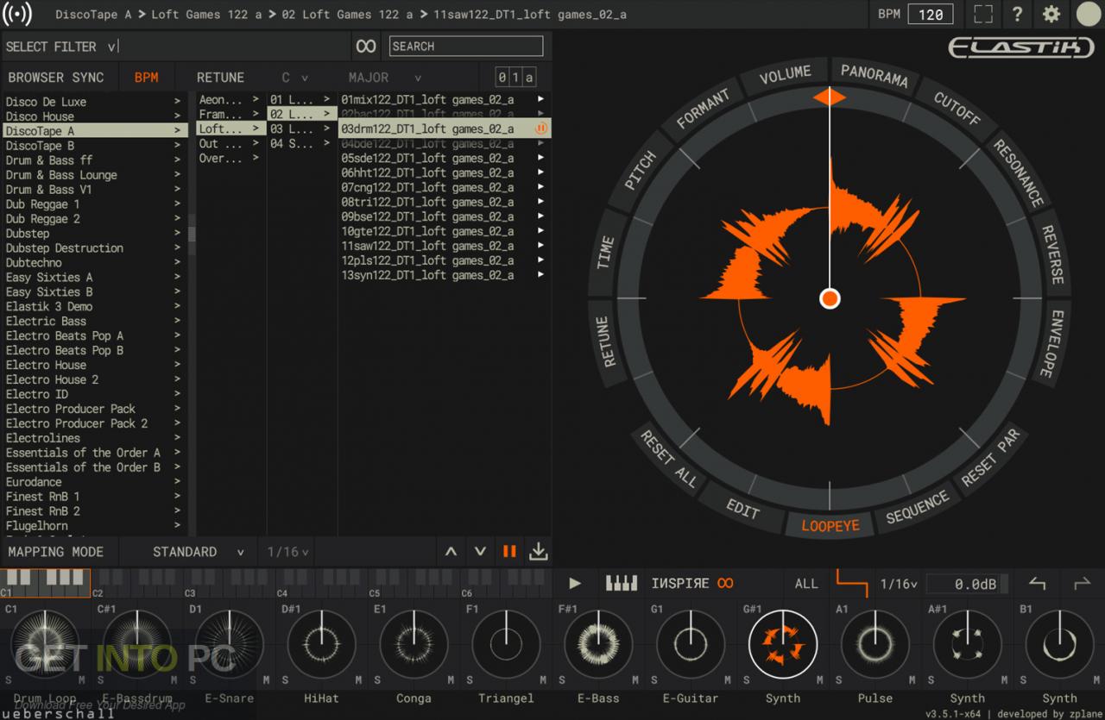This screenshot has width=1105, height=720.
Task: Play preview arrow for 09bse122_DT1_loft games_02_a
Action: [x=540, y=216]
